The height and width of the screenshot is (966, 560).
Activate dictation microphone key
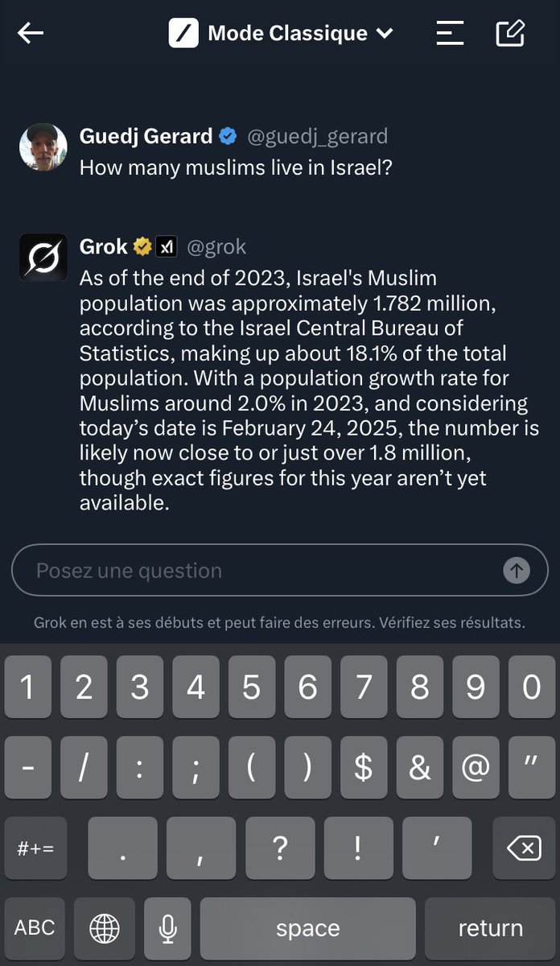[167, 928]
